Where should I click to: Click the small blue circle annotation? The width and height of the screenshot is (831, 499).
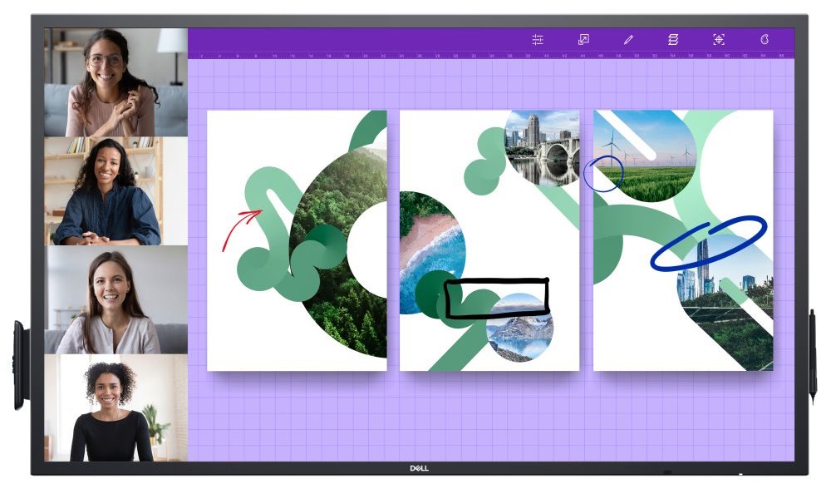pos(603,174)
